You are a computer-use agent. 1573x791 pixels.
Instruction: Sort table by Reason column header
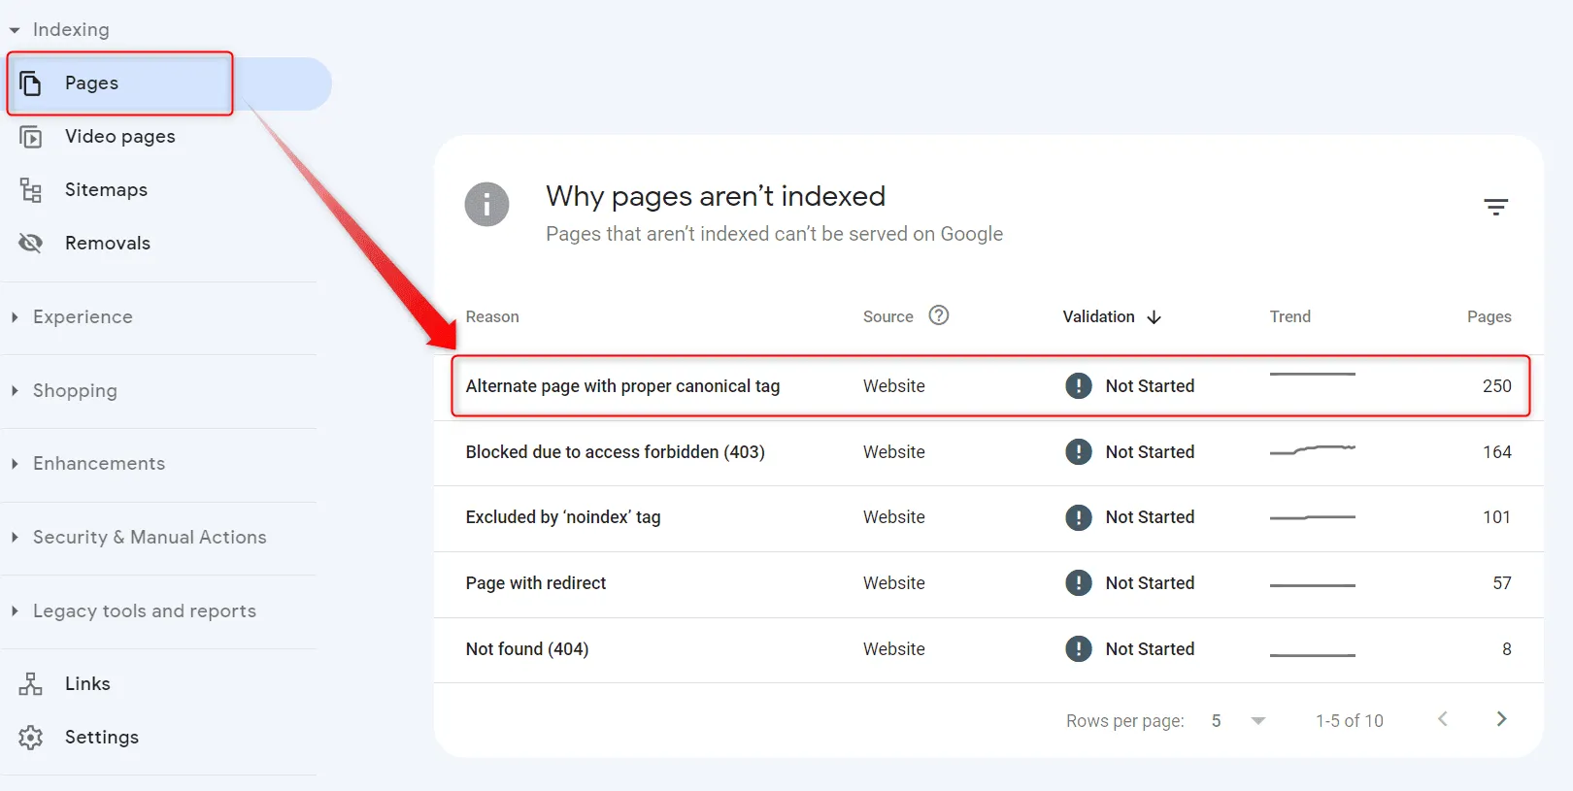[492, 317]
